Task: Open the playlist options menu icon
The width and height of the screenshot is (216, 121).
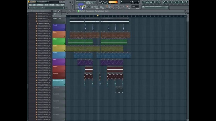Action: click(54, 11)
